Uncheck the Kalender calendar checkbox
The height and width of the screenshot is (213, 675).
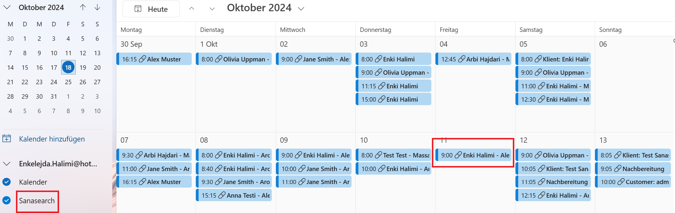coord(6,182)
